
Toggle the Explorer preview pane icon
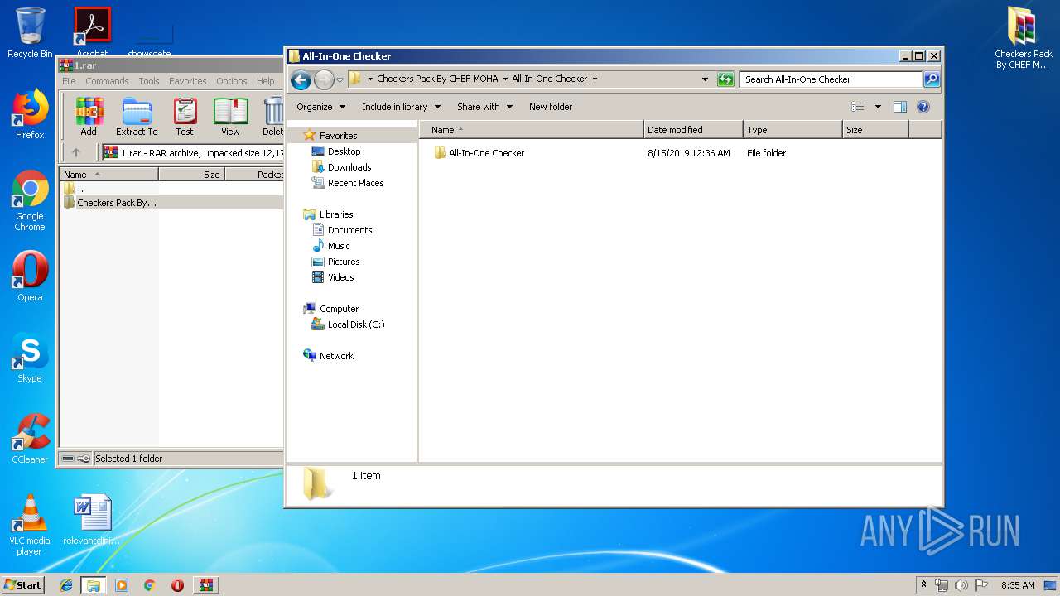(900, 107)
